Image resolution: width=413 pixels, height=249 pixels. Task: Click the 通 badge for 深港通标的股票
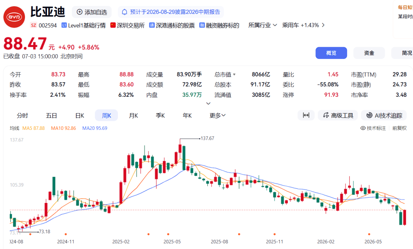click(x=152, y=25)
